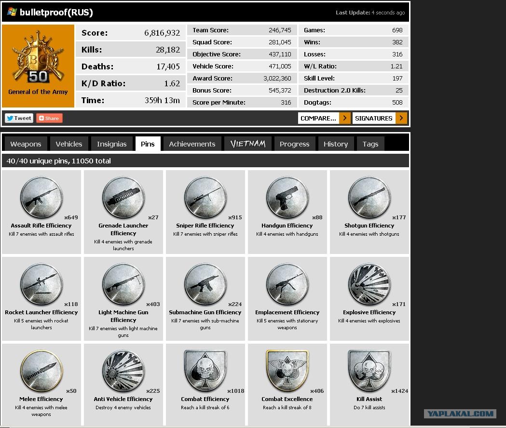The width and height of the screenshot is (506, 428).
Task: Open the Vehicles tab
Action: coord(68,144)
